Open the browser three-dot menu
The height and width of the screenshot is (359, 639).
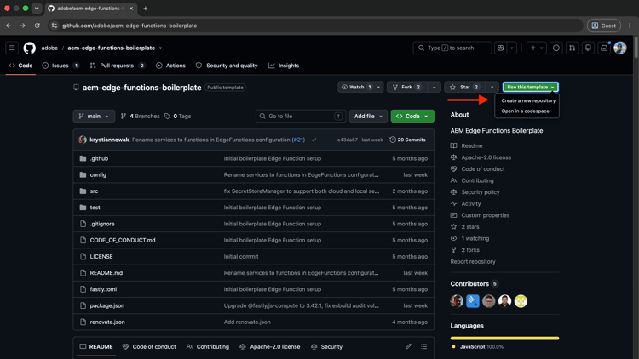[630, 26]
